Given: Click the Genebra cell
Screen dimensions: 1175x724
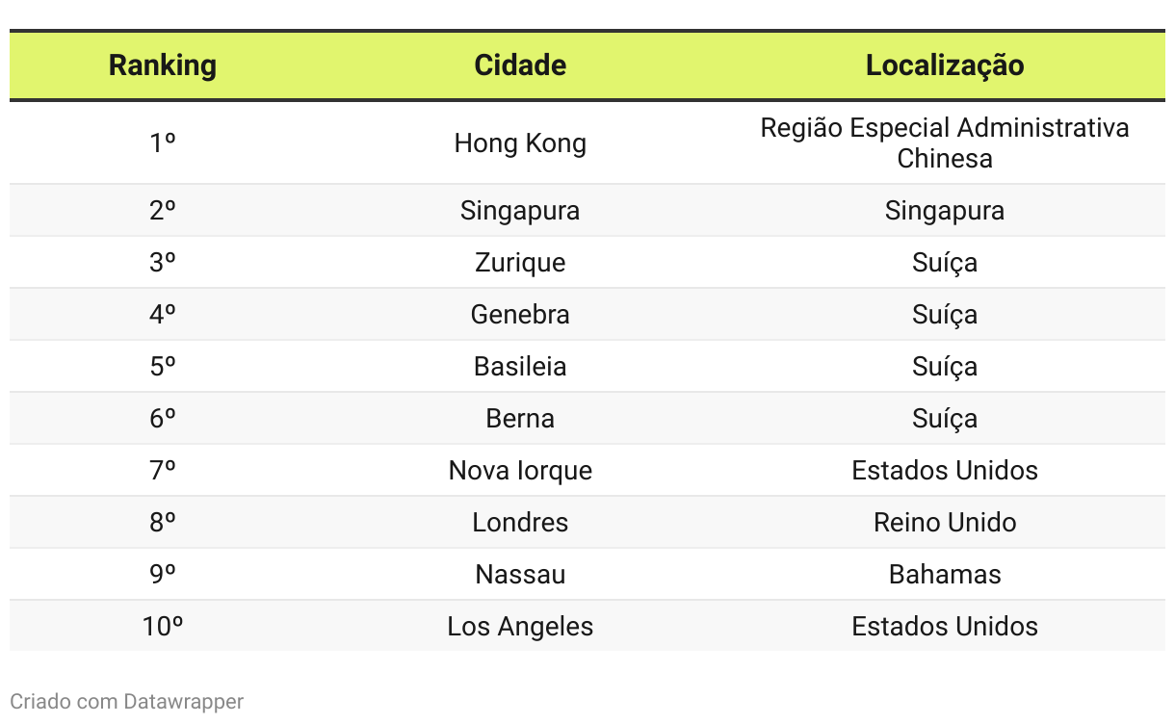Looking at the screenshot, I should pos(520,315).
